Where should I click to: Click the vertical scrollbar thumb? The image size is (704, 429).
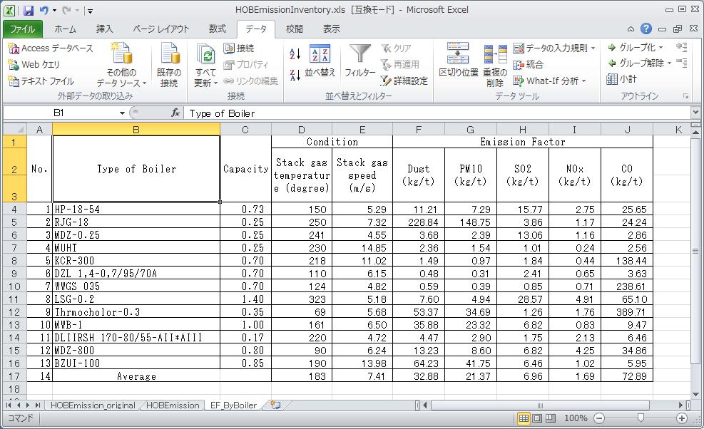point(695,250)
